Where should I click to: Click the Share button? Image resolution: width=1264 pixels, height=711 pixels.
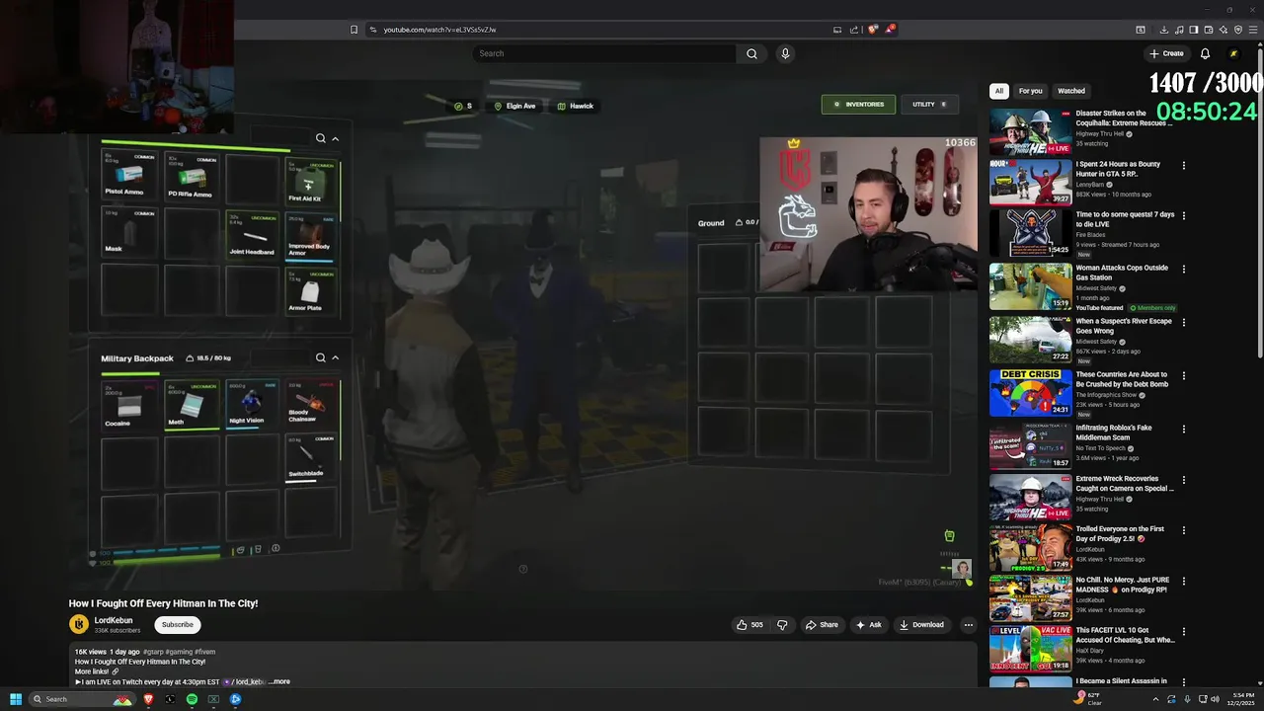(822, 625)
